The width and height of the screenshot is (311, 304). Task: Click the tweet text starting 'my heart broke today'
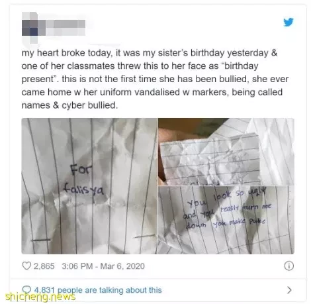[155, 79]
